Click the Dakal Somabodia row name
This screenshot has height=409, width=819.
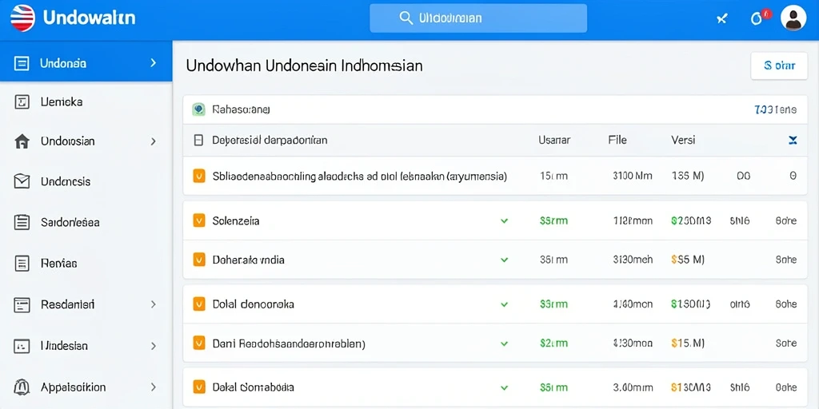[254, 387]
